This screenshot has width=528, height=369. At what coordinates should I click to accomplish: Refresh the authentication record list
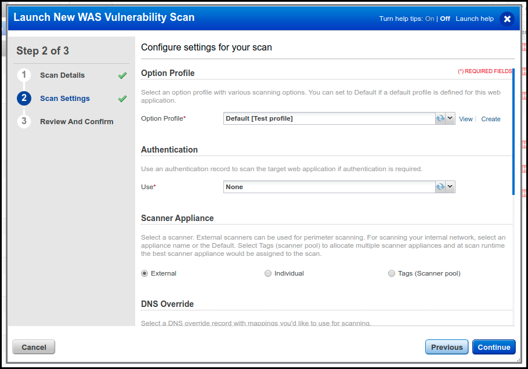440,186
